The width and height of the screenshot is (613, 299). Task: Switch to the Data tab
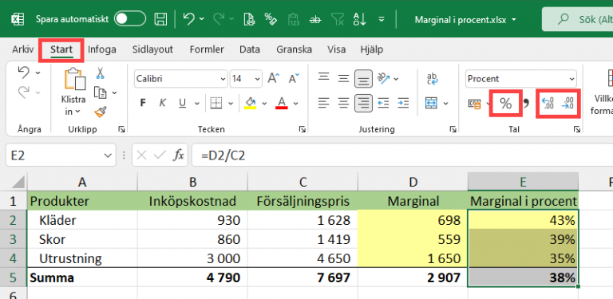coord(250,49)
